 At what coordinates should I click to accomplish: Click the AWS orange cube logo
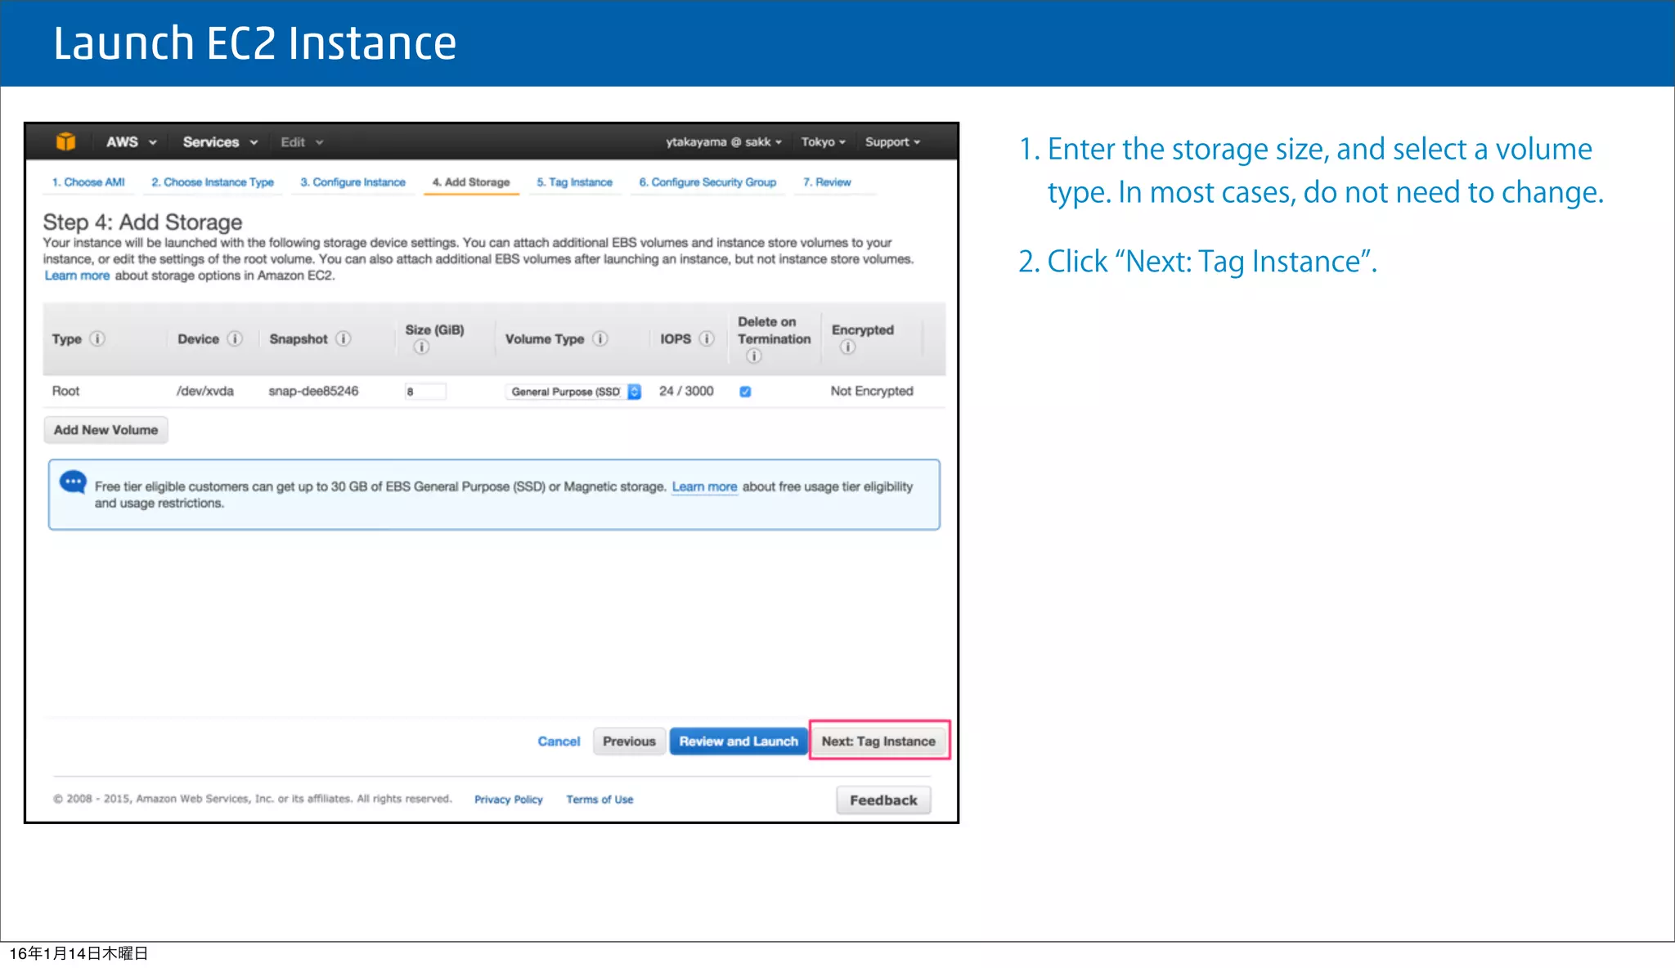(66, 141)
